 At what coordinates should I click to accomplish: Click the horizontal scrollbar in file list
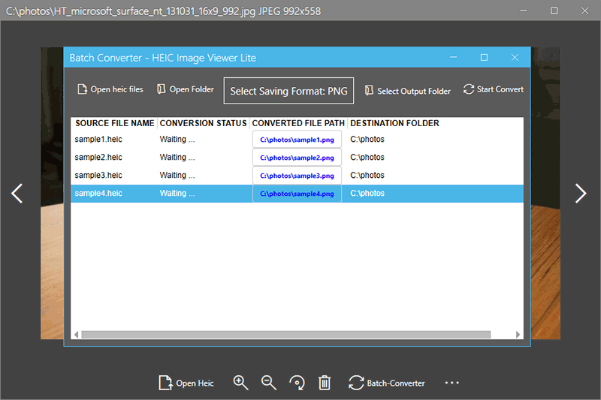click(285, 335)
